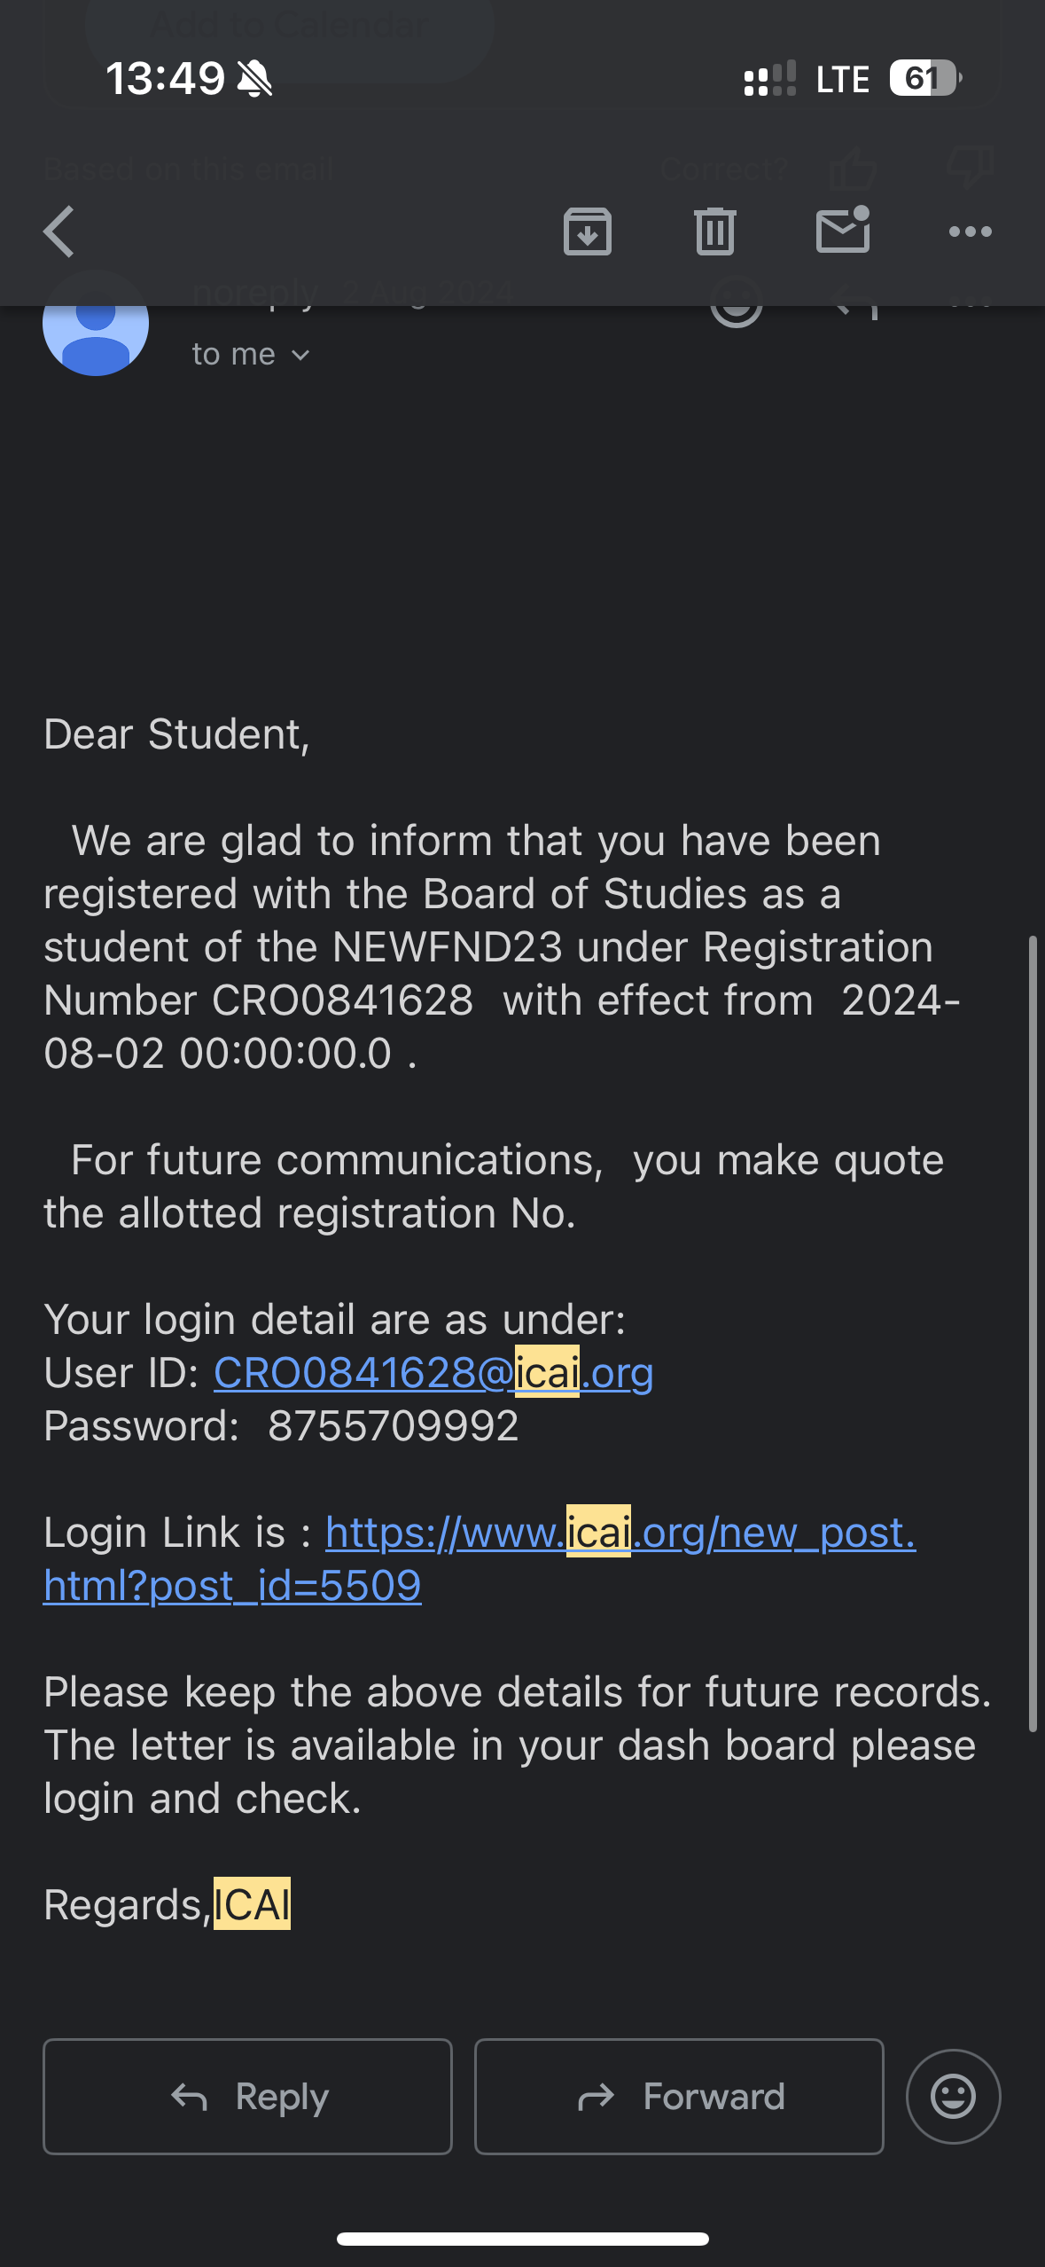Open the CRO0841628@icai.org User ID link
Viewport: 1045px width, 2267px height.
click(x=433, y=1373)
